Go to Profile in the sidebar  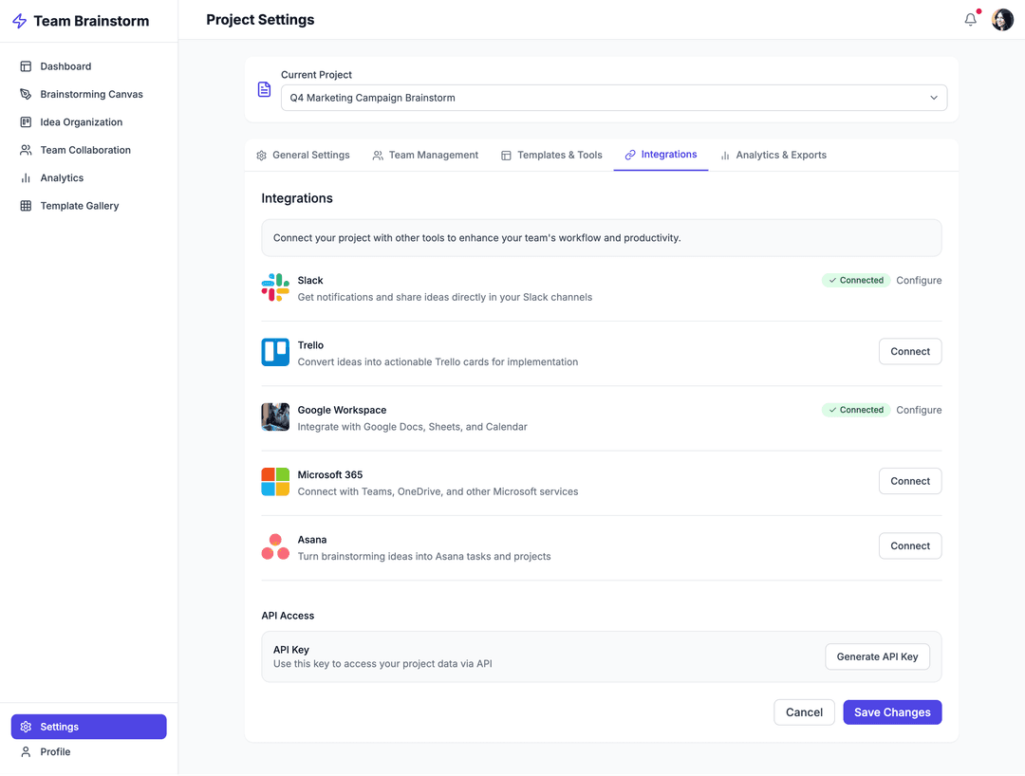tap(55, 752)
